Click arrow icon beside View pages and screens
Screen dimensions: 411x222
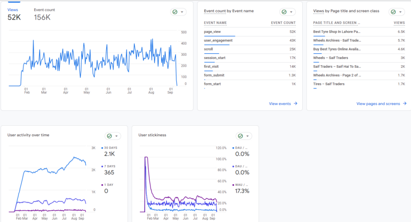click(404, 104)
